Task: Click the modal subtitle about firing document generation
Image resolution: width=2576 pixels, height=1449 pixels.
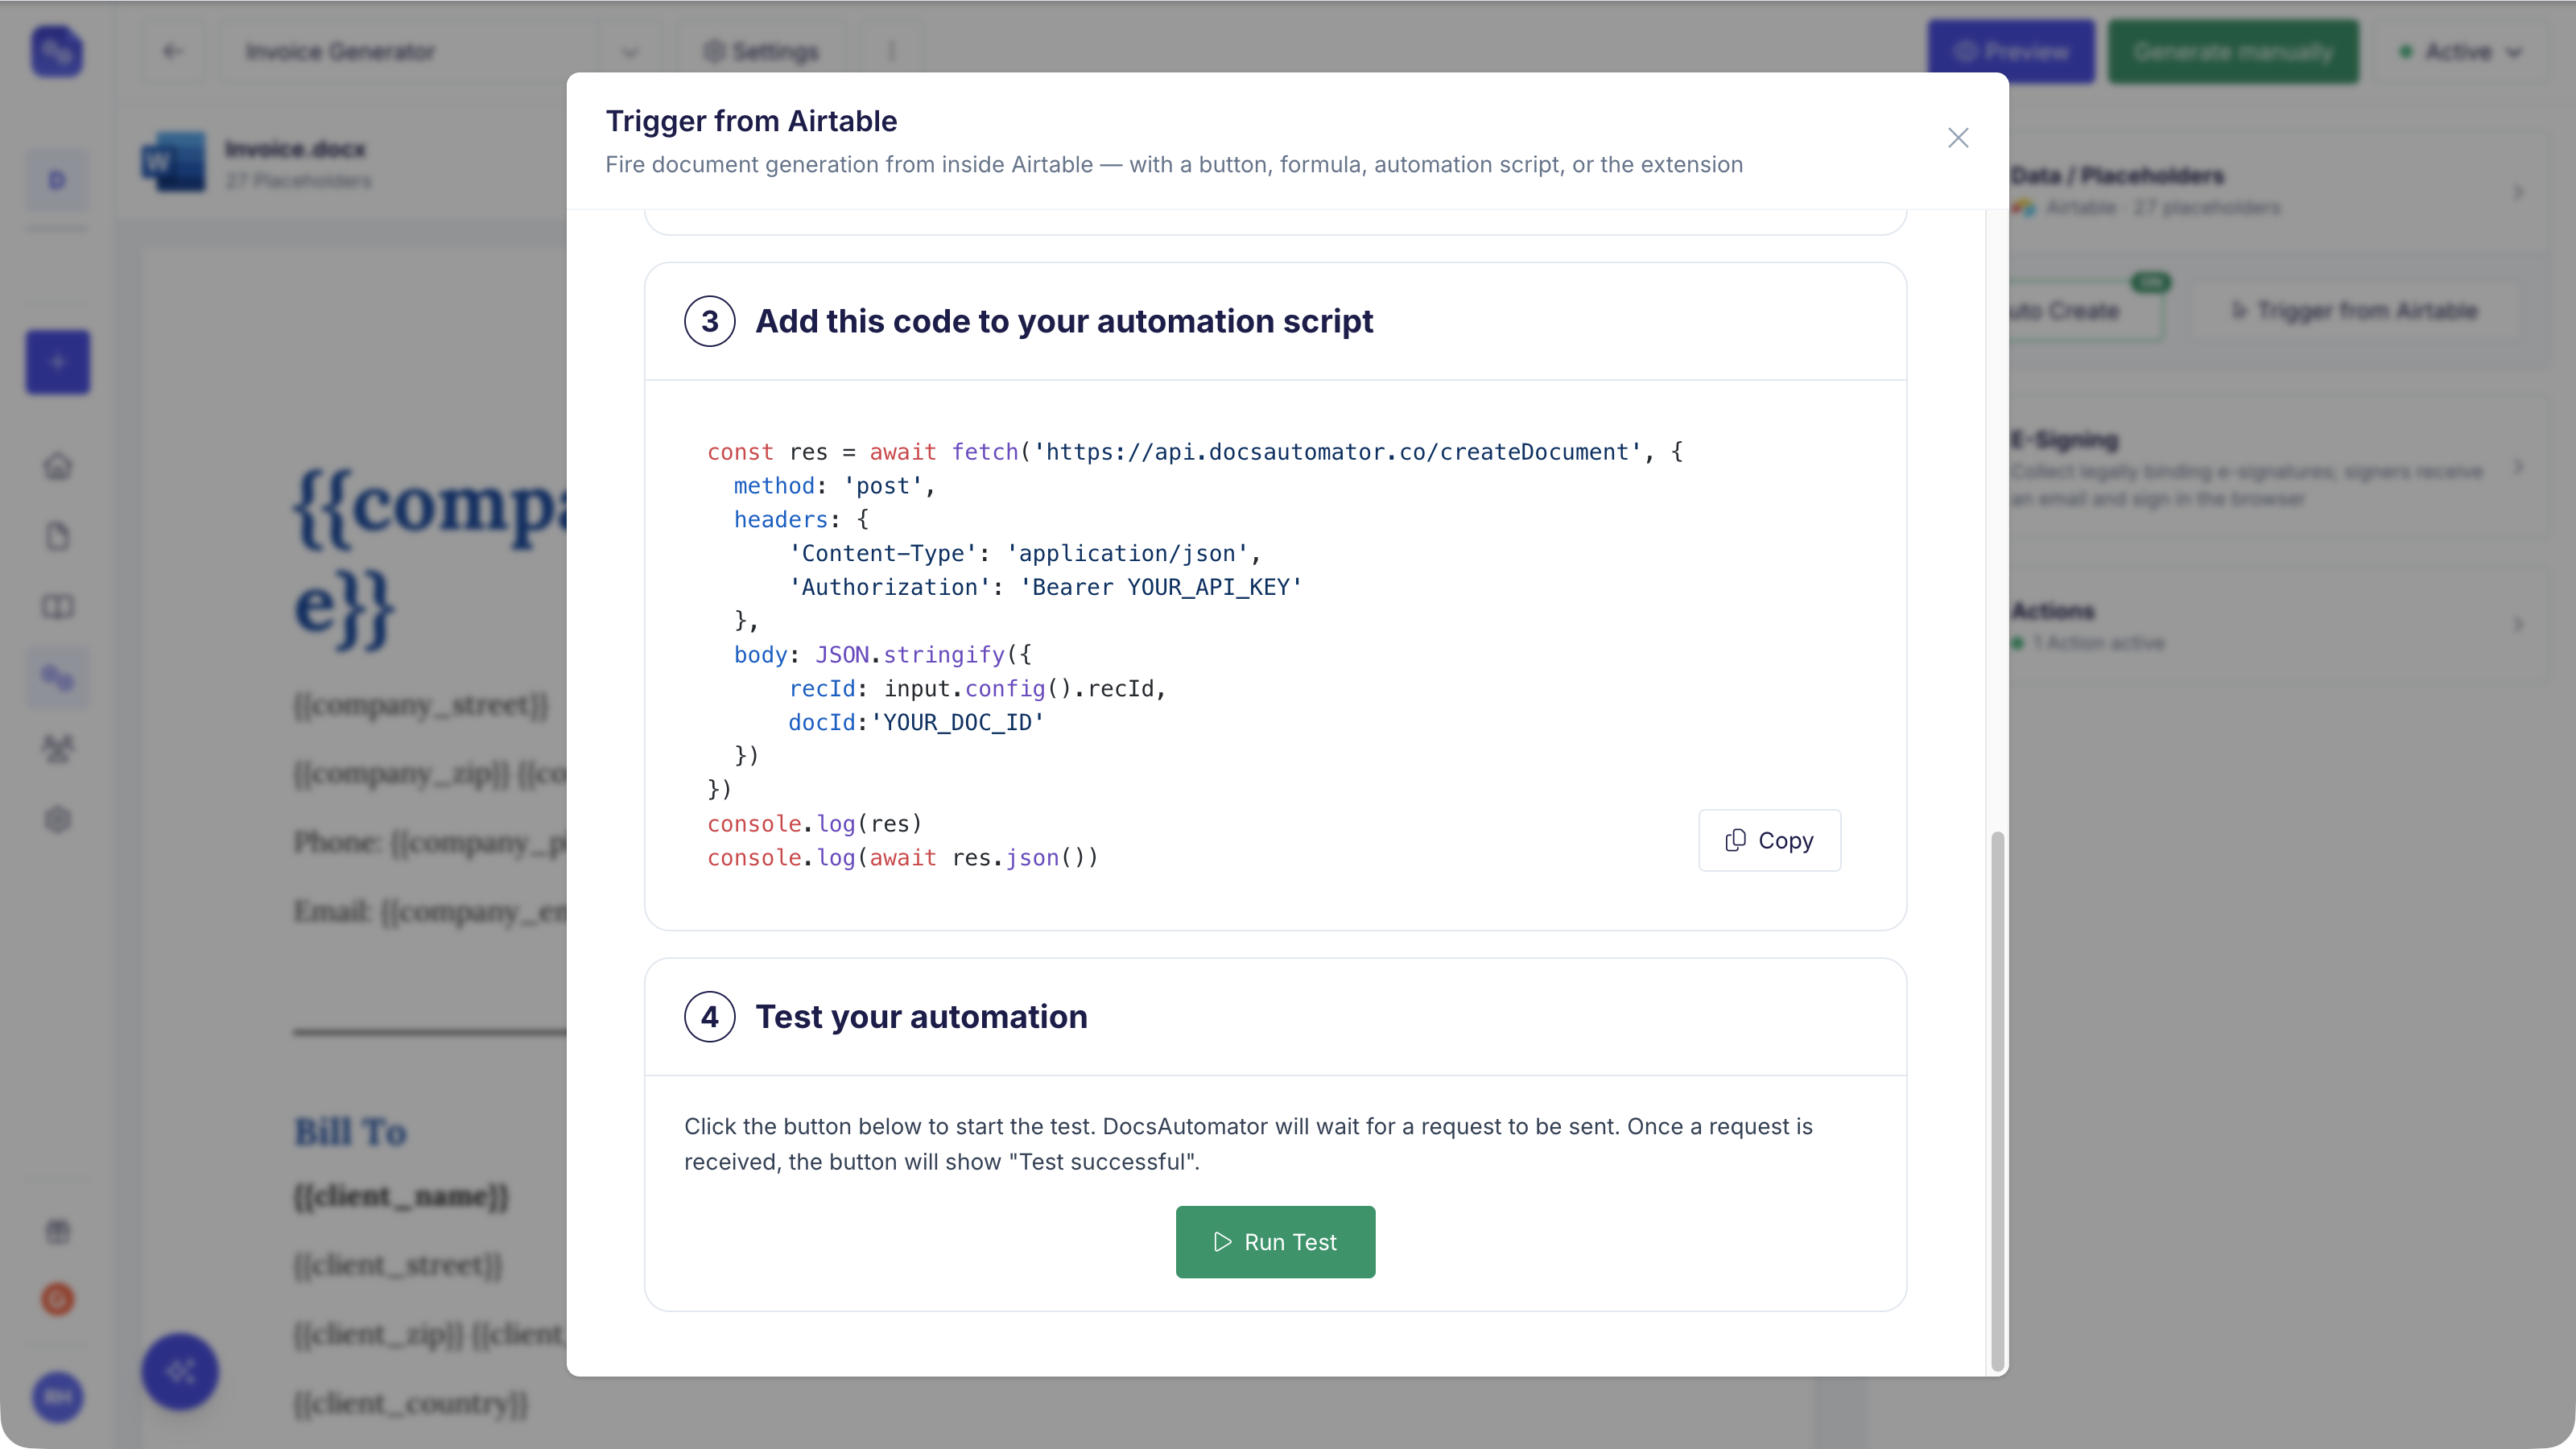Action: [1174, 164]
